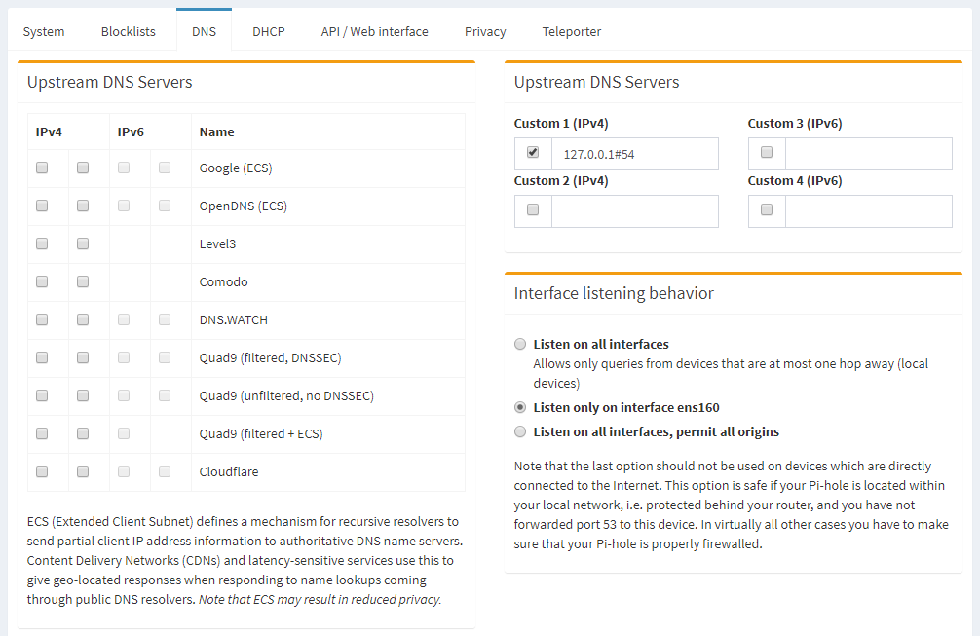This screenshot has height=636, width=980.
Task: Check first IPv6 box for Quad9 (filtered, DNSSEC)
Action: 124,357
